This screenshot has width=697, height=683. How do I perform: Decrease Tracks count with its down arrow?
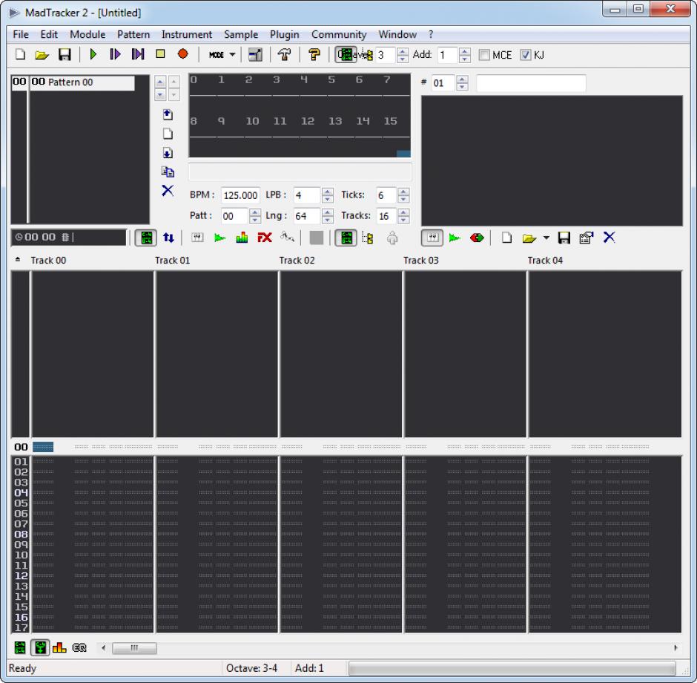(x=403, y=220)
